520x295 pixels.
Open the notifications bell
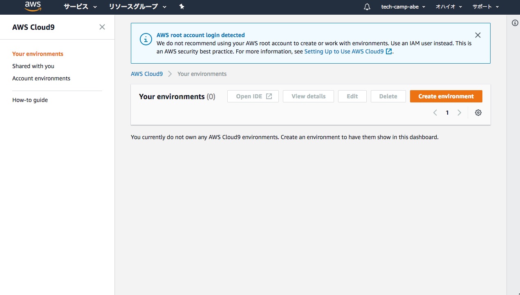point(367,7)
